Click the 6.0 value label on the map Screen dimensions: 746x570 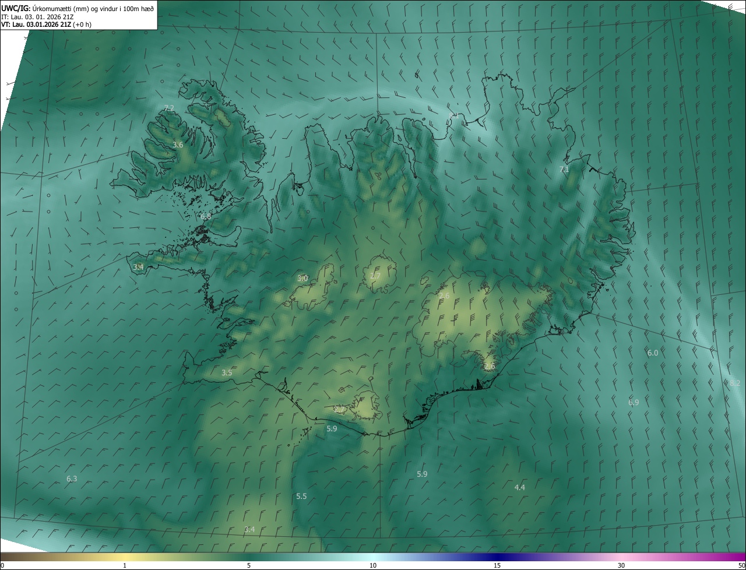(653, 353)
